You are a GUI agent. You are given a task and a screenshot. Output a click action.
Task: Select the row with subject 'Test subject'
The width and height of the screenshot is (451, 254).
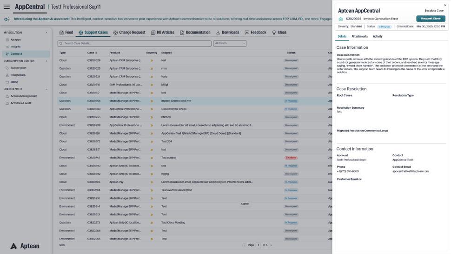point(195,158)
